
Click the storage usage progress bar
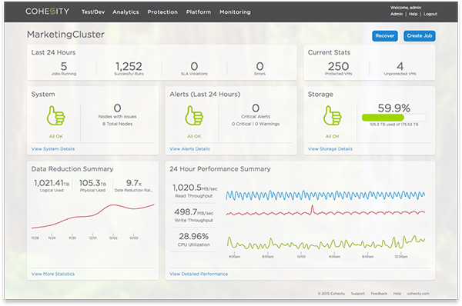pyautogui.click(x=394, y=118)
